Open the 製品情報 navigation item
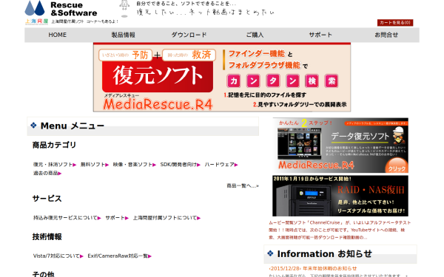The image size is (444, 277). [x=123, y=35]
